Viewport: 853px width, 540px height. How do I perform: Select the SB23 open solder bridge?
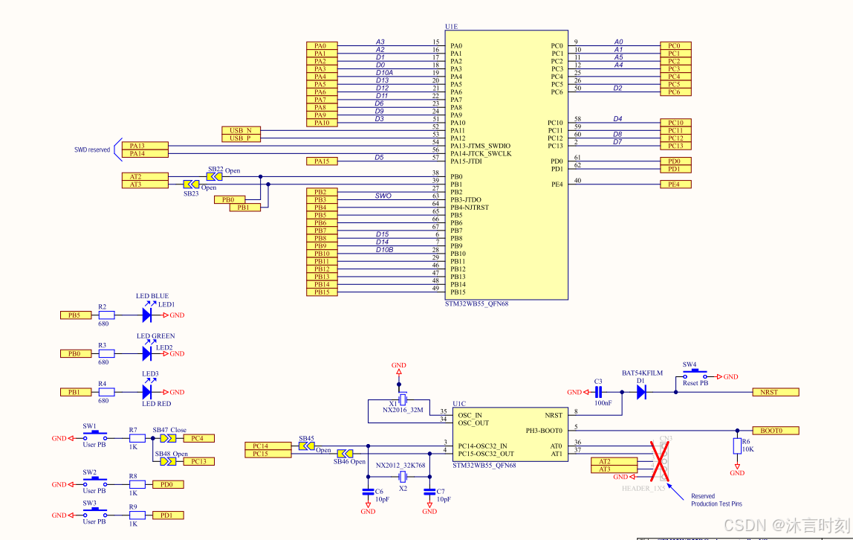pos(192,184)
